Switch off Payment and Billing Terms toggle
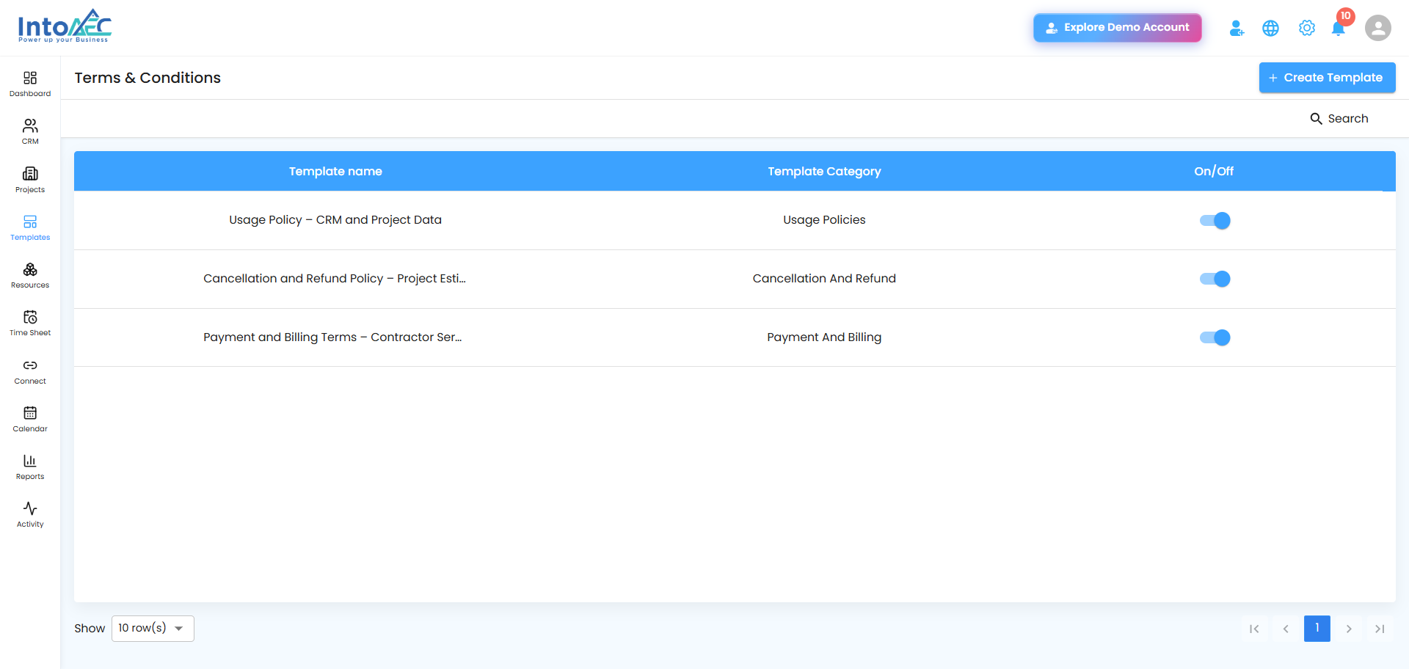The height and width of the screenshot is (669, 1409). (1215, 337)
